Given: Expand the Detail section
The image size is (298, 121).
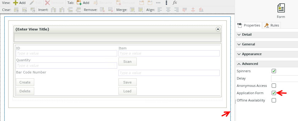Looking at the screenshot, I should coord(267,34).
